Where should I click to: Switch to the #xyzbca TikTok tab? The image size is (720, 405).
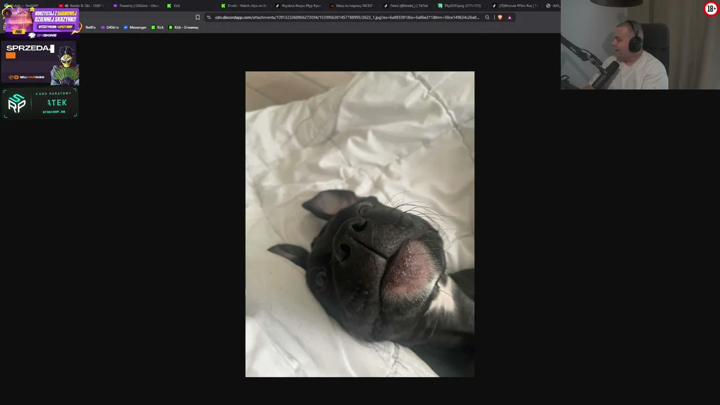[298, 6]
